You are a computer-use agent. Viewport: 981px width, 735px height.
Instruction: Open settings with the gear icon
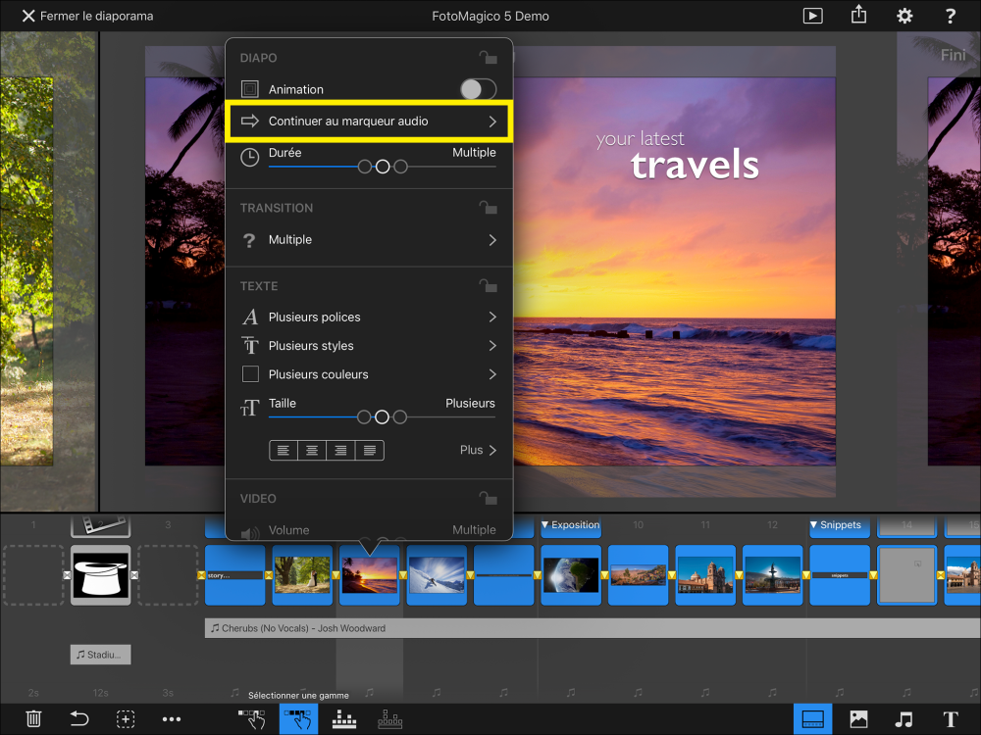point(904,16)
